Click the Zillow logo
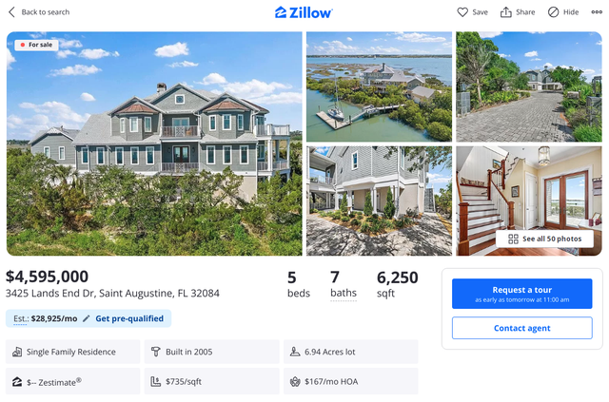This screenshot has height=402, width=609. (304, 12)
